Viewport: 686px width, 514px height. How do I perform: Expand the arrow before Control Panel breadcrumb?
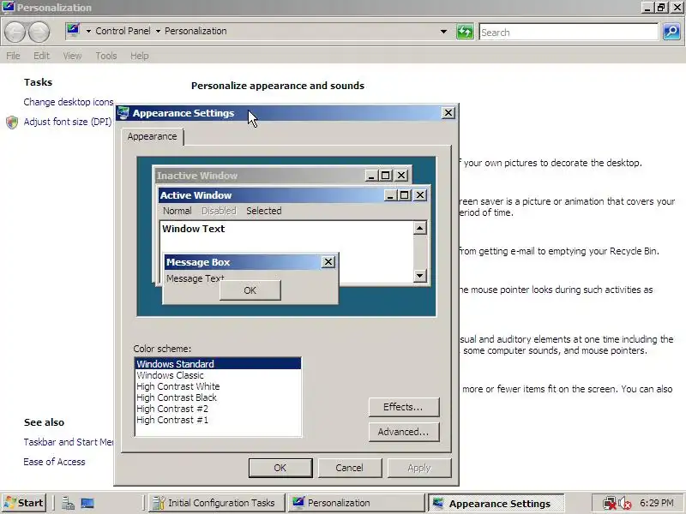click(x=88, y=31)
